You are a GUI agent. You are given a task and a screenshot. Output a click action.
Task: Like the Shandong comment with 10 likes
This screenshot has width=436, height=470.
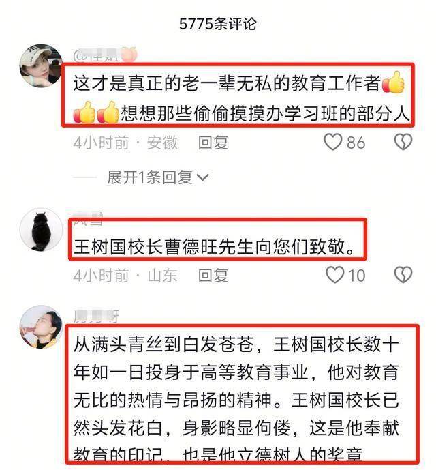point(334,275)
